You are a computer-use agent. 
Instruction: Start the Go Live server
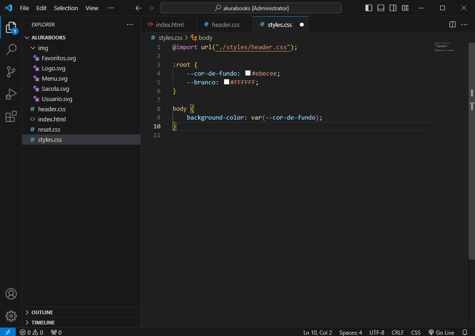tap(441, 332)
